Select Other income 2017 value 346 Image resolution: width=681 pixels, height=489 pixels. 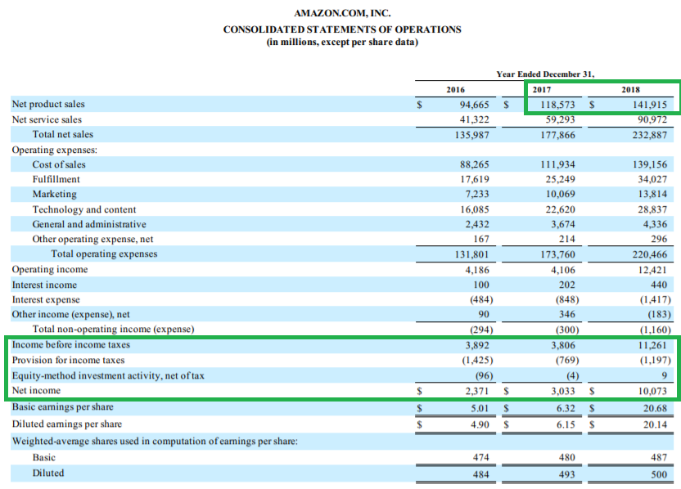566,314
